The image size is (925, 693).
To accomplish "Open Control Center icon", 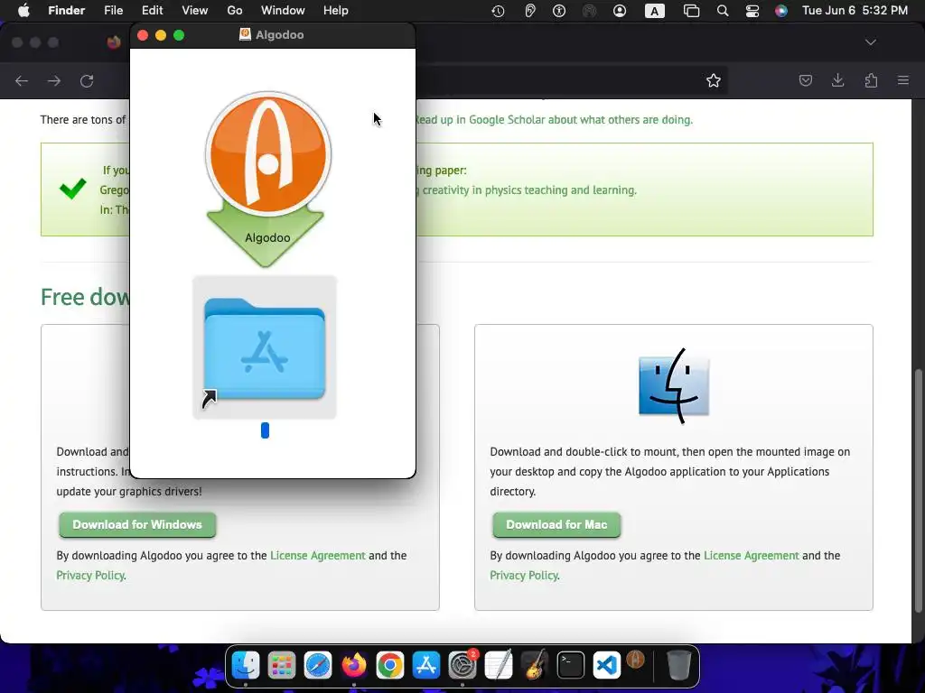I will tap(752, 11).
